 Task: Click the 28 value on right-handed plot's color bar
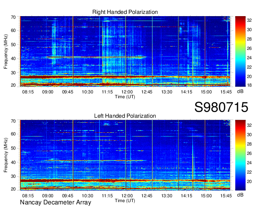point(249,39)
